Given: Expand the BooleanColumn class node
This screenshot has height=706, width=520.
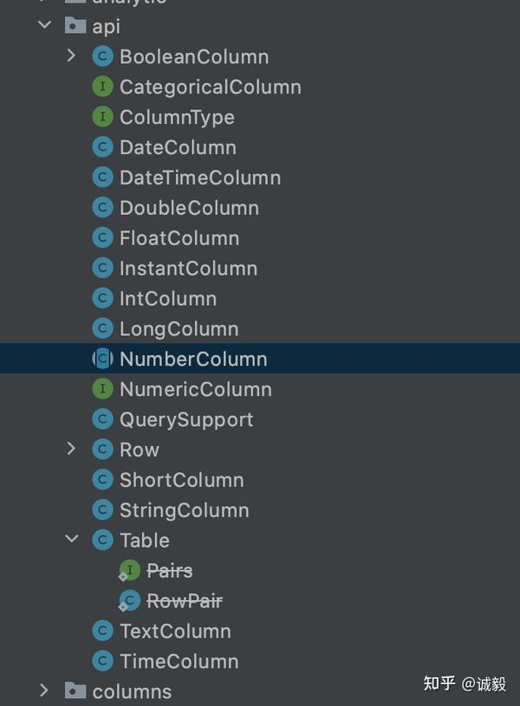Looking at the screenshot, I should [71, 55].
